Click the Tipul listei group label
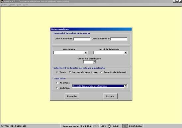 tap(59, 79)
